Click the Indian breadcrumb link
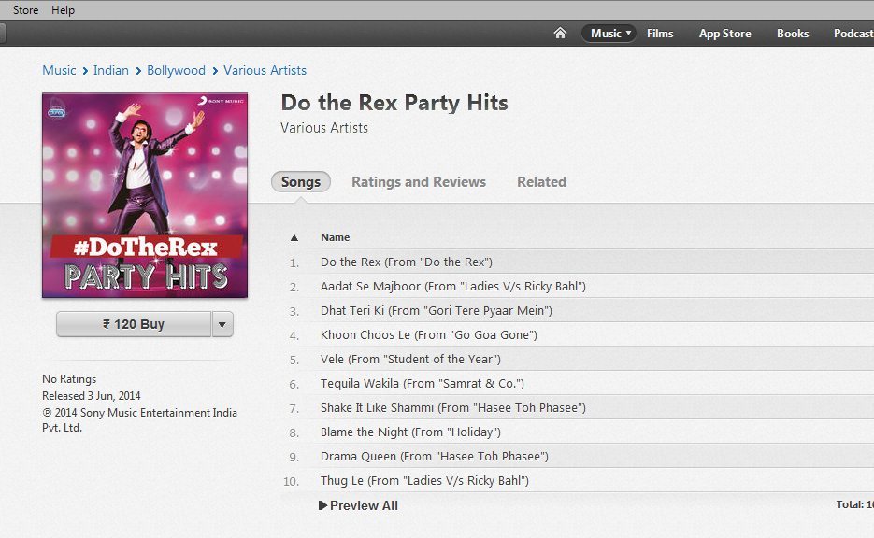874x538 pixels. pyautogui.click(x=111, y=70)
